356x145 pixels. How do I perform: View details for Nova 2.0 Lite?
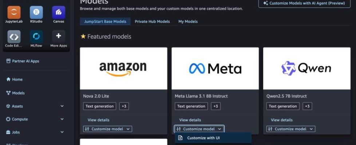pos(98,120)
